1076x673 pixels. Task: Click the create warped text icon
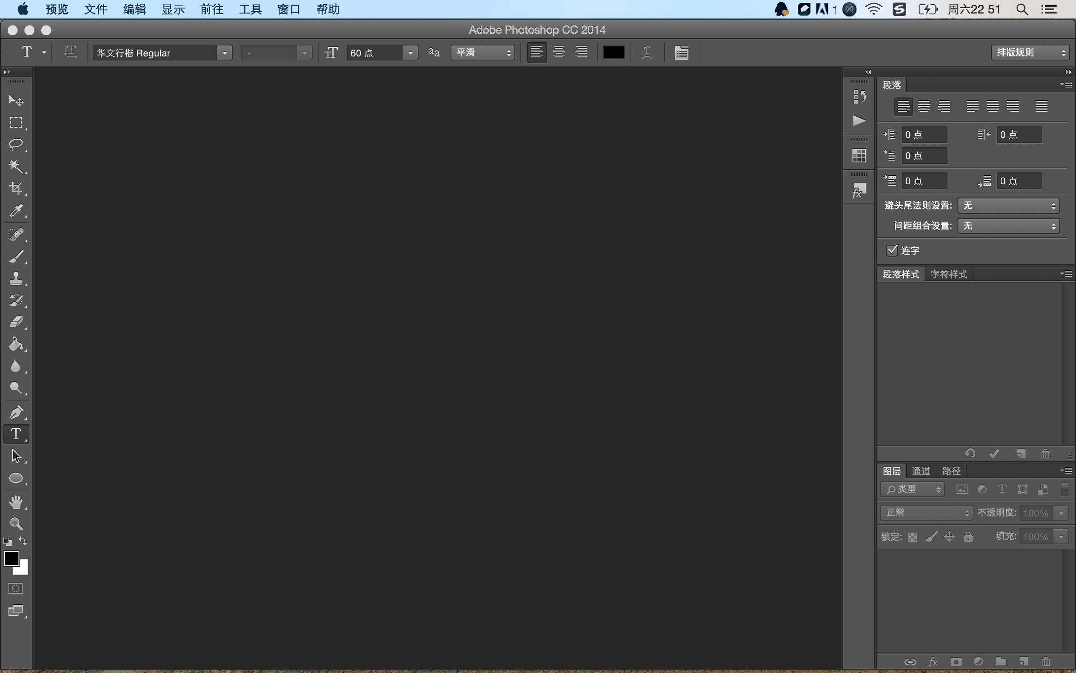point(647,52)
